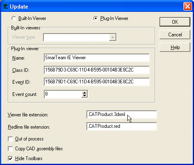Viewport: 194px width, 165px height.
Task: Click the Cancel button
Action: coord(175,35)
